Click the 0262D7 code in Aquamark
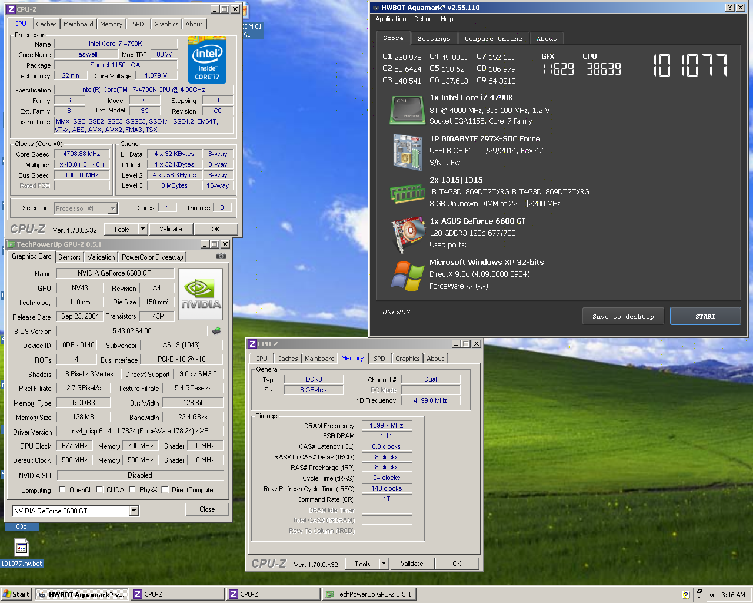Viewport: 753px width, 603px height. pos(397,312)
